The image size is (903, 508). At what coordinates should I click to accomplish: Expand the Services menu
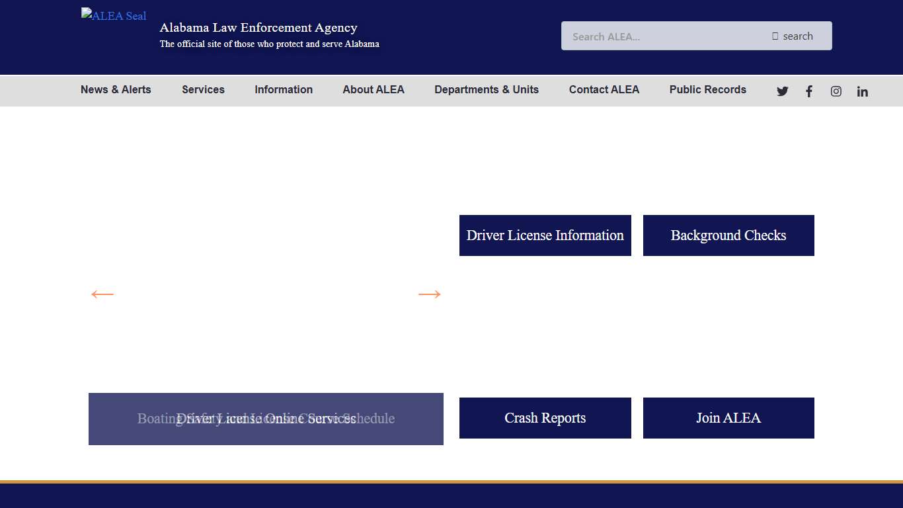coord(203,89)
